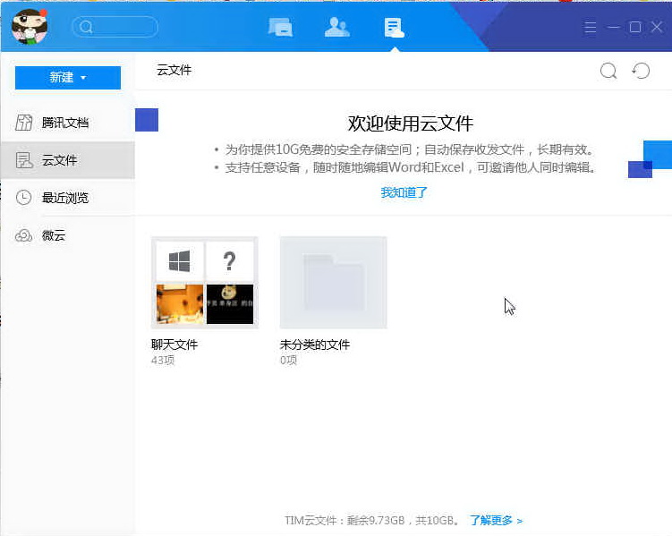Dismiss banner via 我知道了 link
The image size is (672, 536).
click(404, 192)
